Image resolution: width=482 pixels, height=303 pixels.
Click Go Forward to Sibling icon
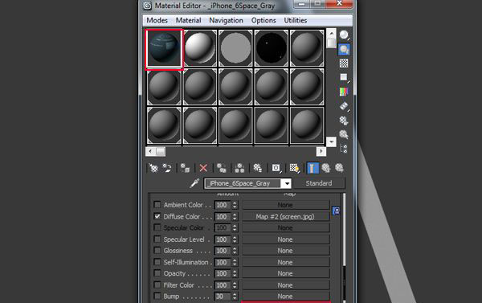coord(339,168)
